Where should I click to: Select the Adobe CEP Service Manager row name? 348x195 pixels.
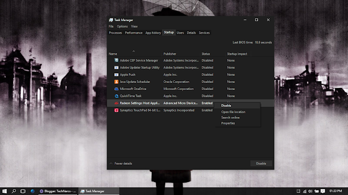(x=139, y=60)
